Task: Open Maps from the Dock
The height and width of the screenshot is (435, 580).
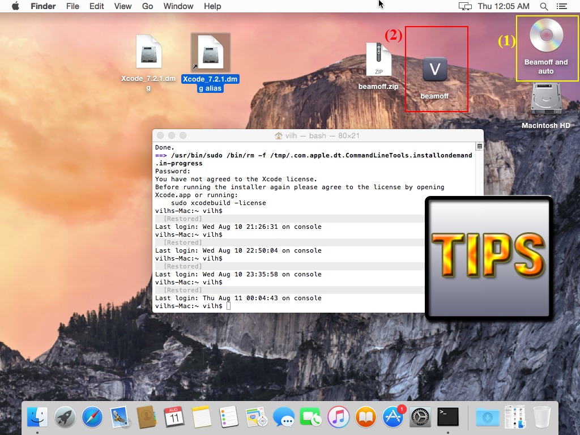Action: (x=256, y=417)
